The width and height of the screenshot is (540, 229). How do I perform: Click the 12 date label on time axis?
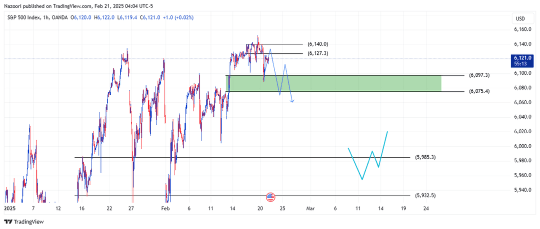[58, 209]
